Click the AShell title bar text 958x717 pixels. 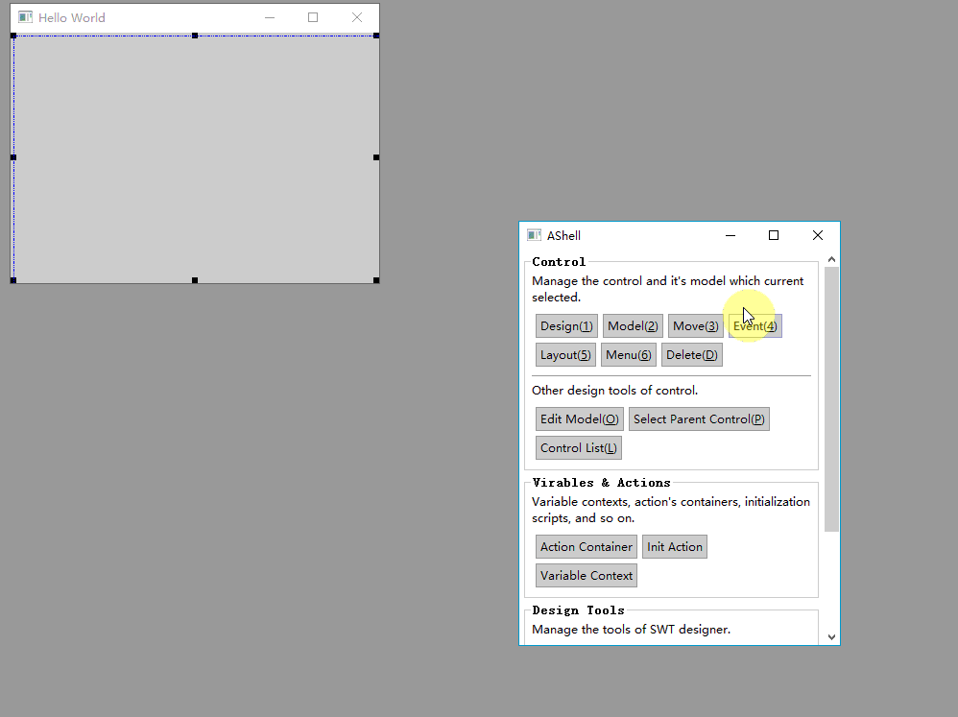point(563,236)
